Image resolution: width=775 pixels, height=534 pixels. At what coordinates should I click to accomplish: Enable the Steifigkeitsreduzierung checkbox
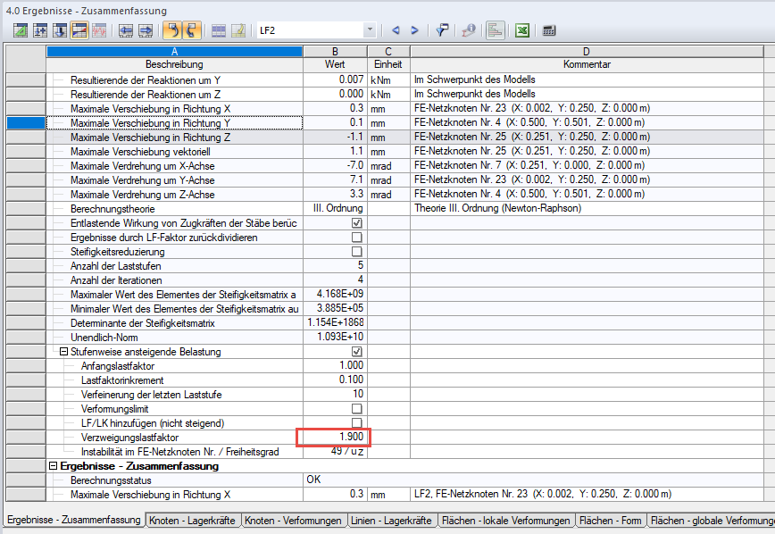click(356, 252)
